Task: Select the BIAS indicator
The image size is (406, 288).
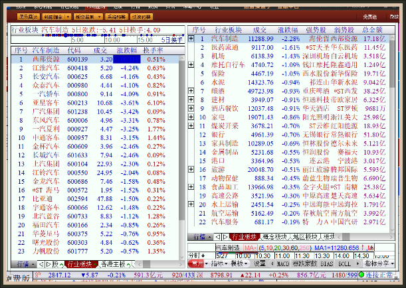Action: click(x=326, y=263)
